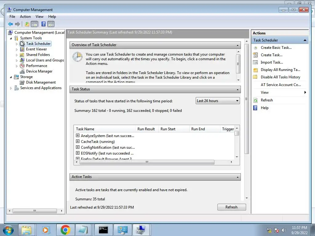The image size is (315, 236).
Task: Expand the EOSNotify task row
Action: click(x=78, y=153)
